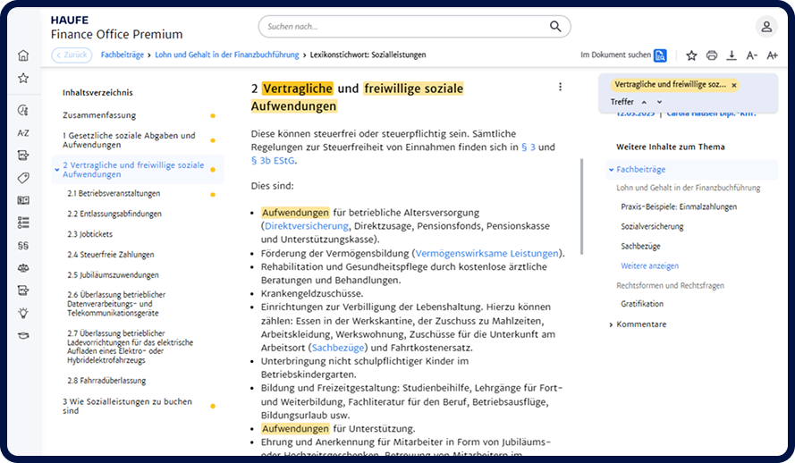Open the user profile icon
Image resolution: width=795 pixels, height=463 pixels.
coord(766,27)
